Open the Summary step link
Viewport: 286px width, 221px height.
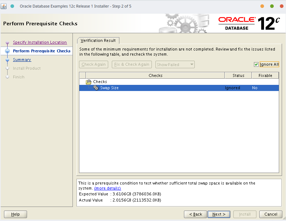pyautogui.click(x=22, y=60)
